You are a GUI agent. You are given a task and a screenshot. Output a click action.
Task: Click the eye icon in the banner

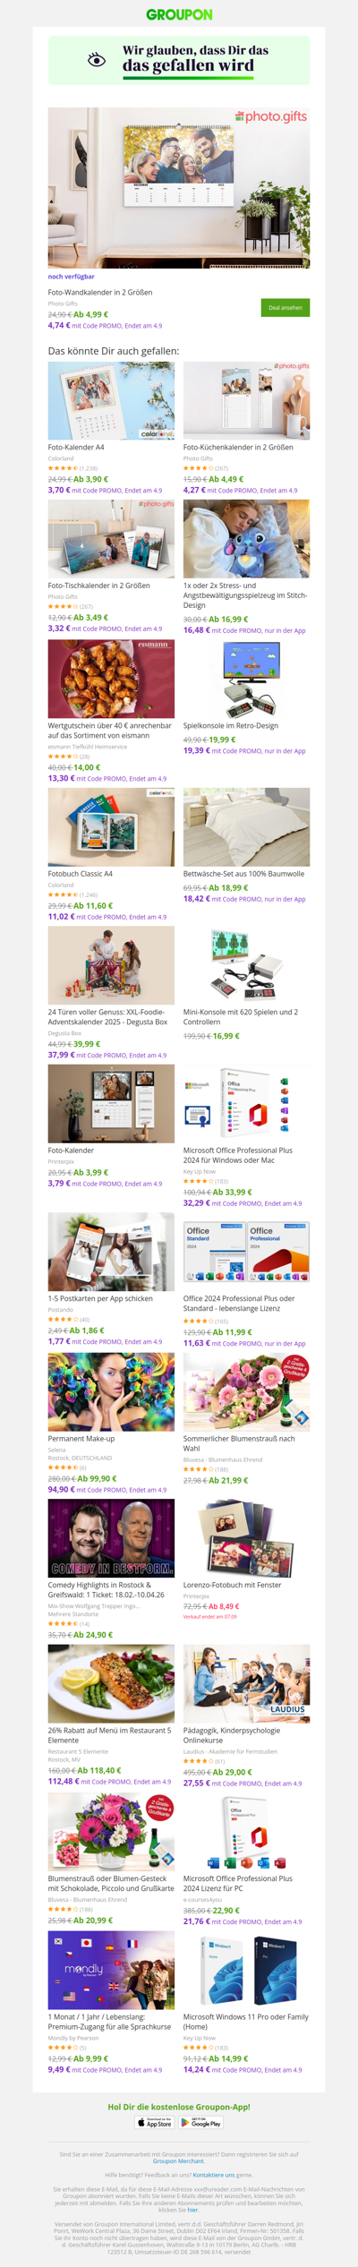(97, 60)
